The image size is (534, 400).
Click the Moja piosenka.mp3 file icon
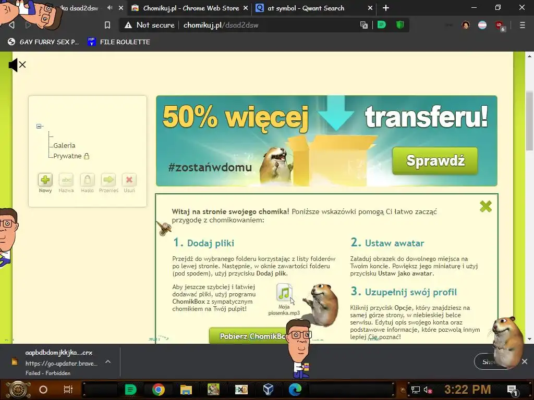click(x=284, y=292)
